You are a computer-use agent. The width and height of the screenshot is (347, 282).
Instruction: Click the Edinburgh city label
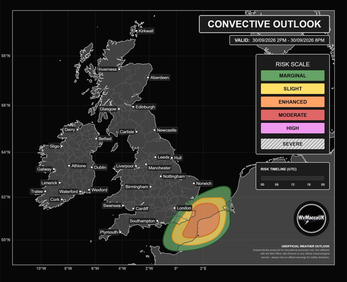145,107
